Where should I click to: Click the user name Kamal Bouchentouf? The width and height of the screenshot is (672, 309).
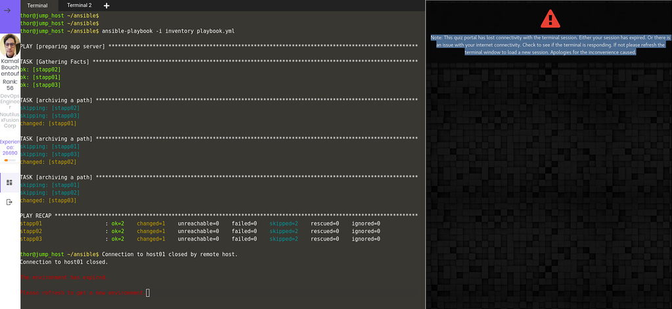[x=10, y=67]
